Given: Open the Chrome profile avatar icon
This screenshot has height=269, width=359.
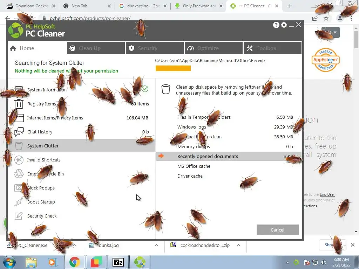Looking at the screenshot, I should coord(340,18).
